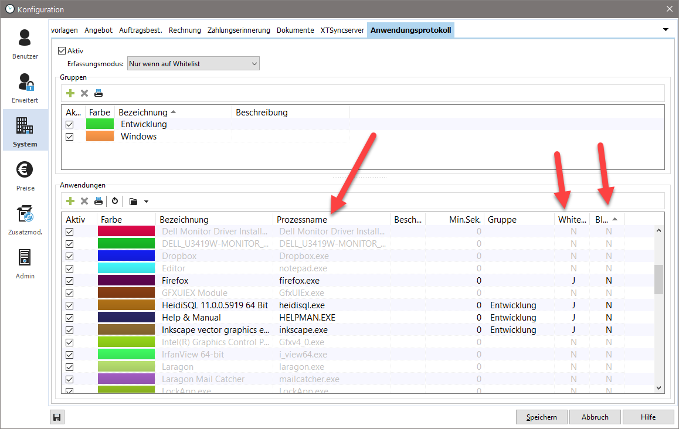The width and height of the screenshot is (679, 429).
Task: Open the Erfassungsmodus dropdown
Action: click(193, 63)
